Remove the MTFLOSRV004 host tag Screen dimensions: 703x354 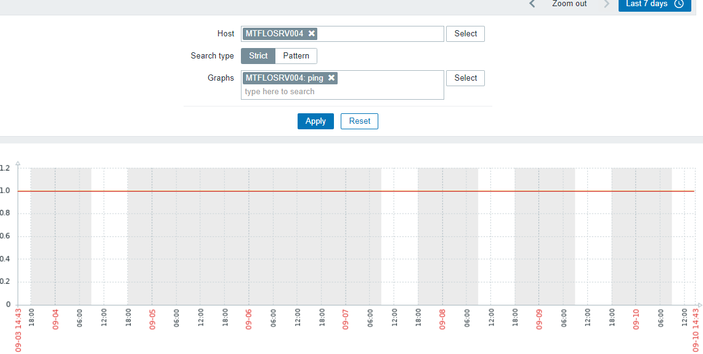click(312, 33)
